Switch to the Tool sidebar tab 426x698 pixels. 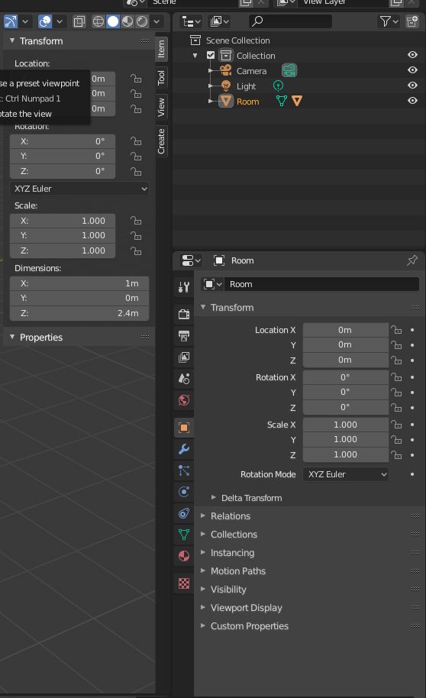(161, 77)
